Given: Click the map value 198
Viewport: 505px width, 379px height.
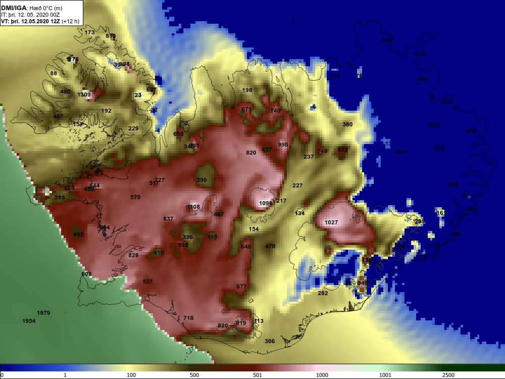Looking at the screenshot, I should (247, 90).
